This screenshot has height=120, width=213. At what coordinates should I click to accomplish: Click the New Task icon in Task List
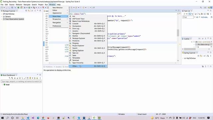pyautogui.click(x=184, y=14)
